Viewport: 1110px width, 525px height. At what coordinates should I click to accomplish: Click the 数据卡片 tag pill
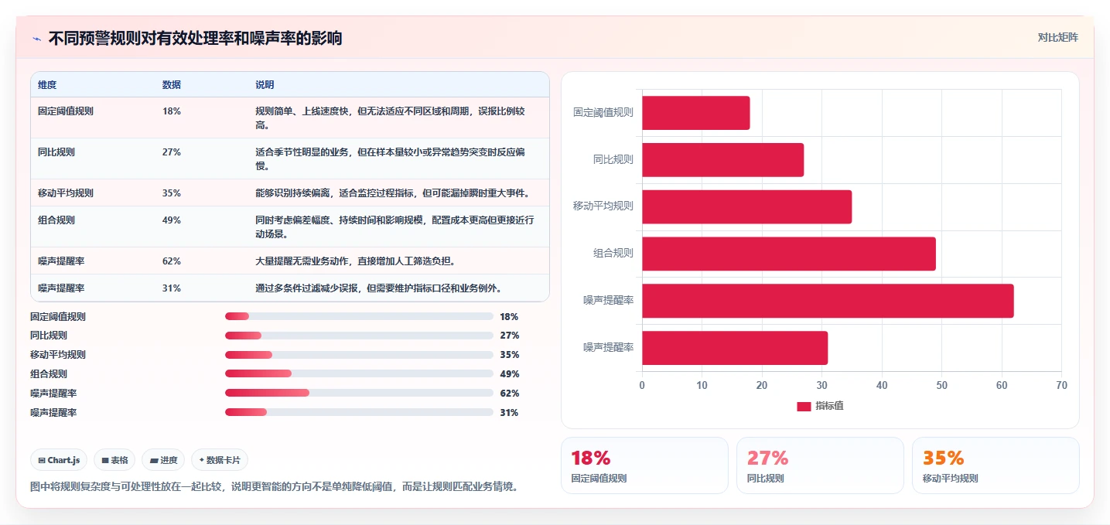tap(220, 460)
